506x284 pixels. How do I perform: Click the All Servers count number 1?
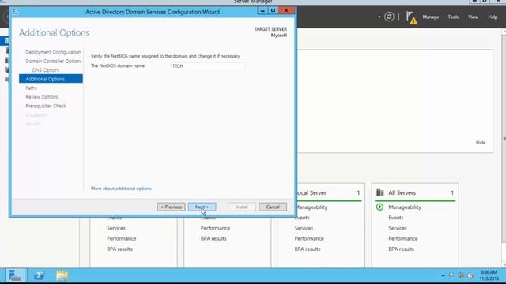452,192
